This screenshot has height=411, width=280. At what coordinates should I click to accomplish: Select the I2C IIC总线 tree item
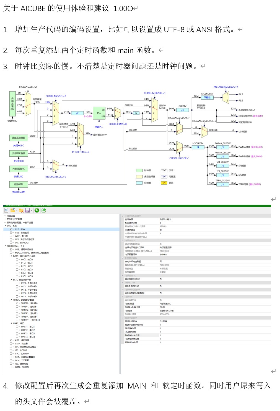point(21,350)
